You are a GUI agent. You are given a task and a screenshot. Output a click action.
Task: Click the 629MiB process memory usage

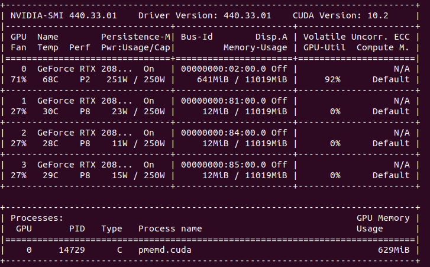click(393, 250)
